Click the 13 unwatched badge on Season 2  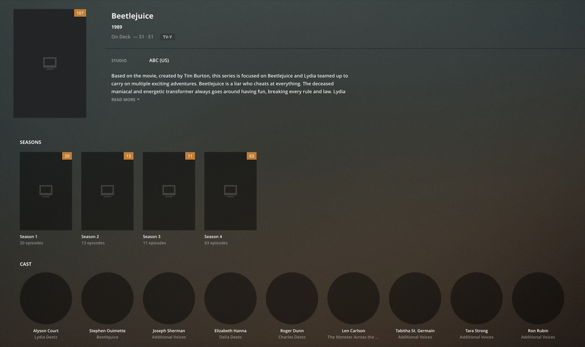point(128,156)
